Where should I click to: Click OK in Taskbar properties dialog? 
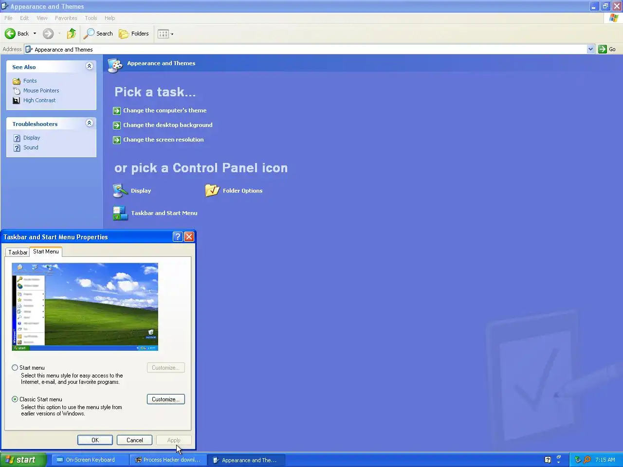click(x=95, y=440)
